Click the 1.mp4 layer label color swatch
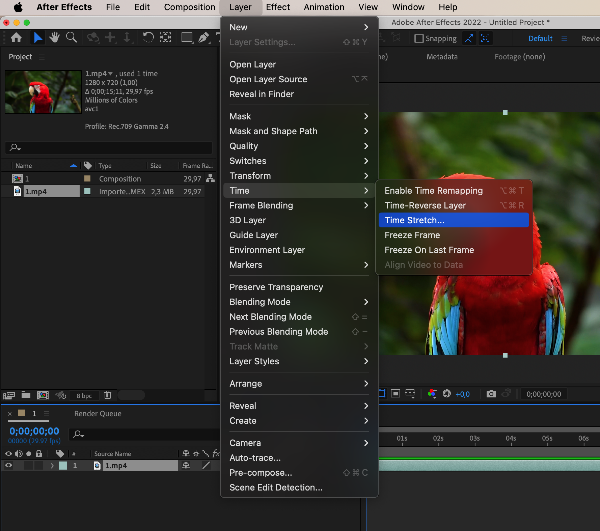This screenshot has height=531, width=600. pos(63,466)
